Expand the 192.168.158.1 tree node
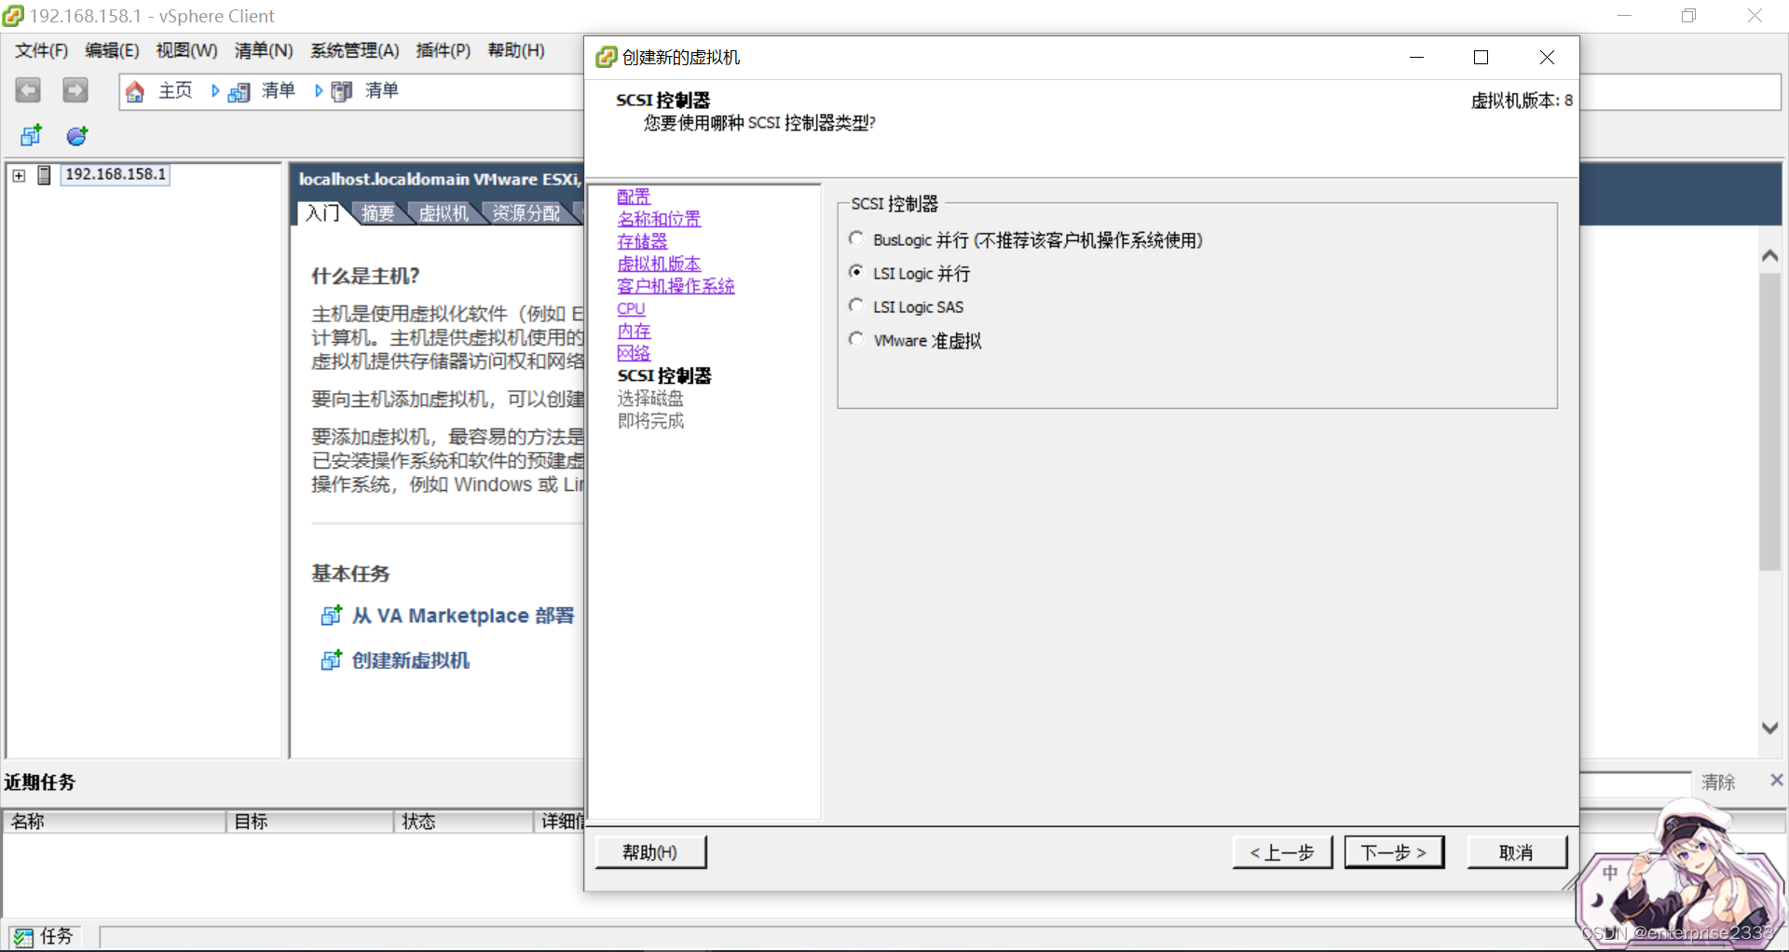This screenshot has width=1789, height=952. tap(19, 175)
